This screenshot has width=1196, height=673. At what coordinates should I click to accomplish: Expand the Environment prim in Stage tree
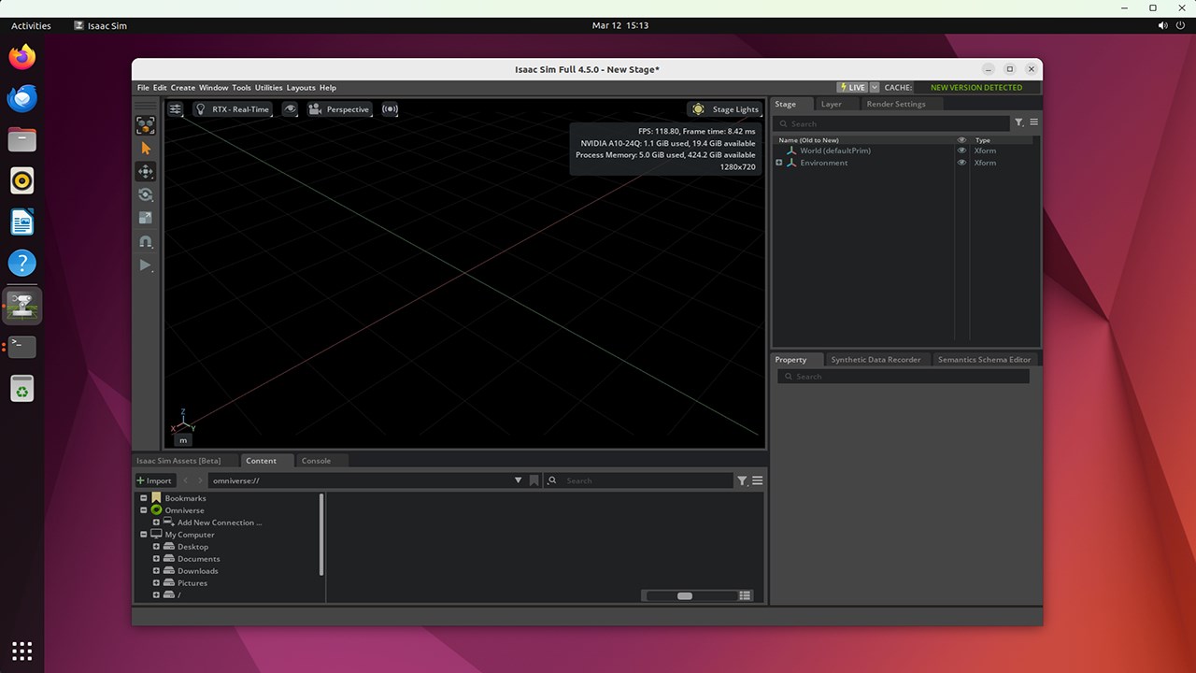779,163
